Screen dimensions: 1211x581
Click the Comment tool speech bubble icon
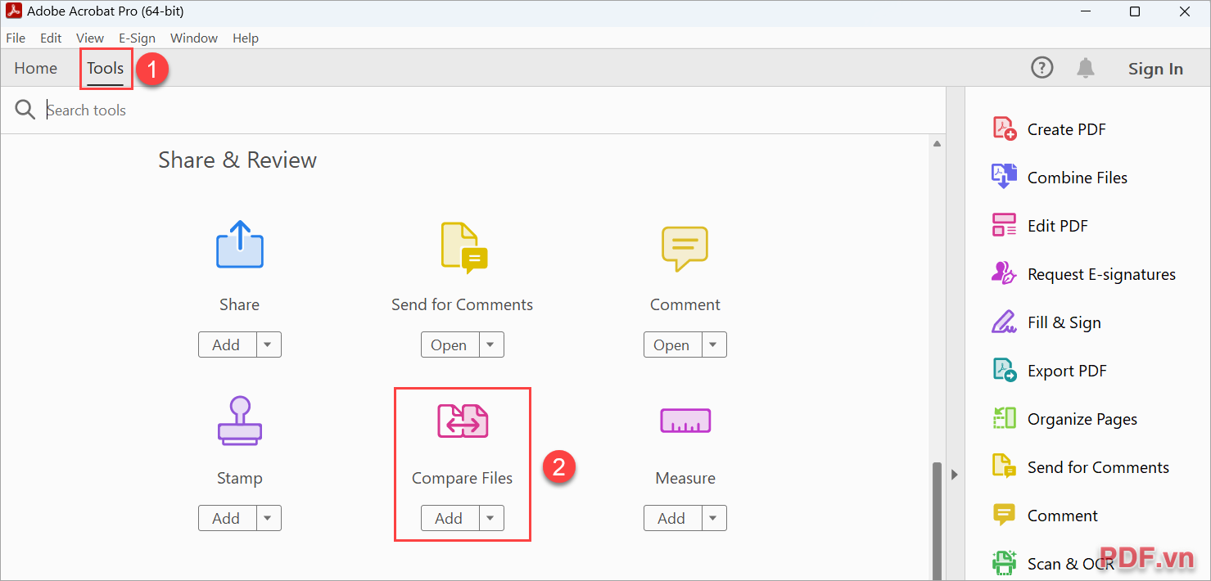click(685, 249)
